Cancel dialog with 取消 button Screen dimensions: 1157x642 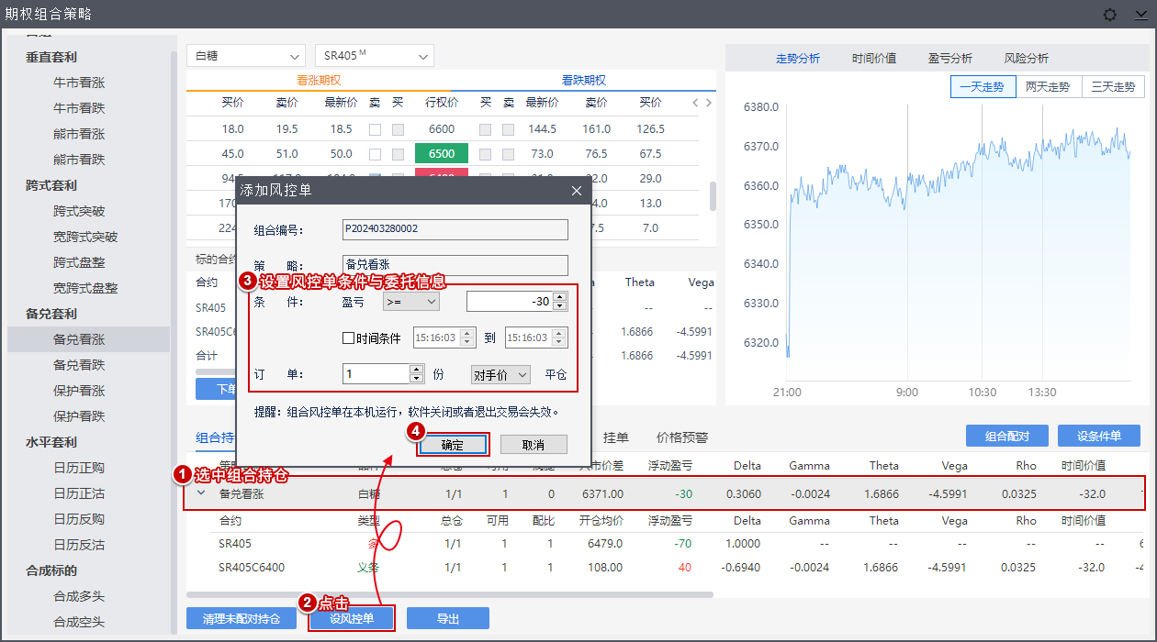click(x=533, y=445)
